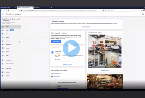Close the North Phoenix Chamber browser tab
The height and width of the screenshot is (98, 145).
[x=32, y=8]
